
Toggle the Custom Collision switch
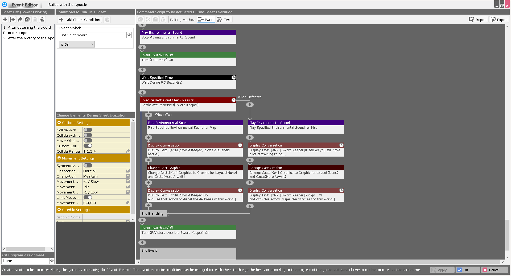(88, 146)
